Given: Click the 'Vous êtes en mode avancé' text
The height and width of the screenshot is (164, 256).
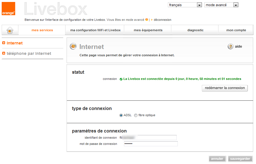Looking at the screenshot, I should click(x=125, y=20).
